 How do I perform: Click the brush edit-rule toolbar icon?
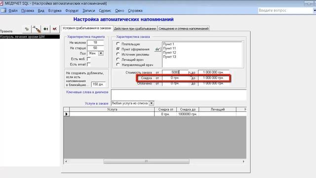37,29
